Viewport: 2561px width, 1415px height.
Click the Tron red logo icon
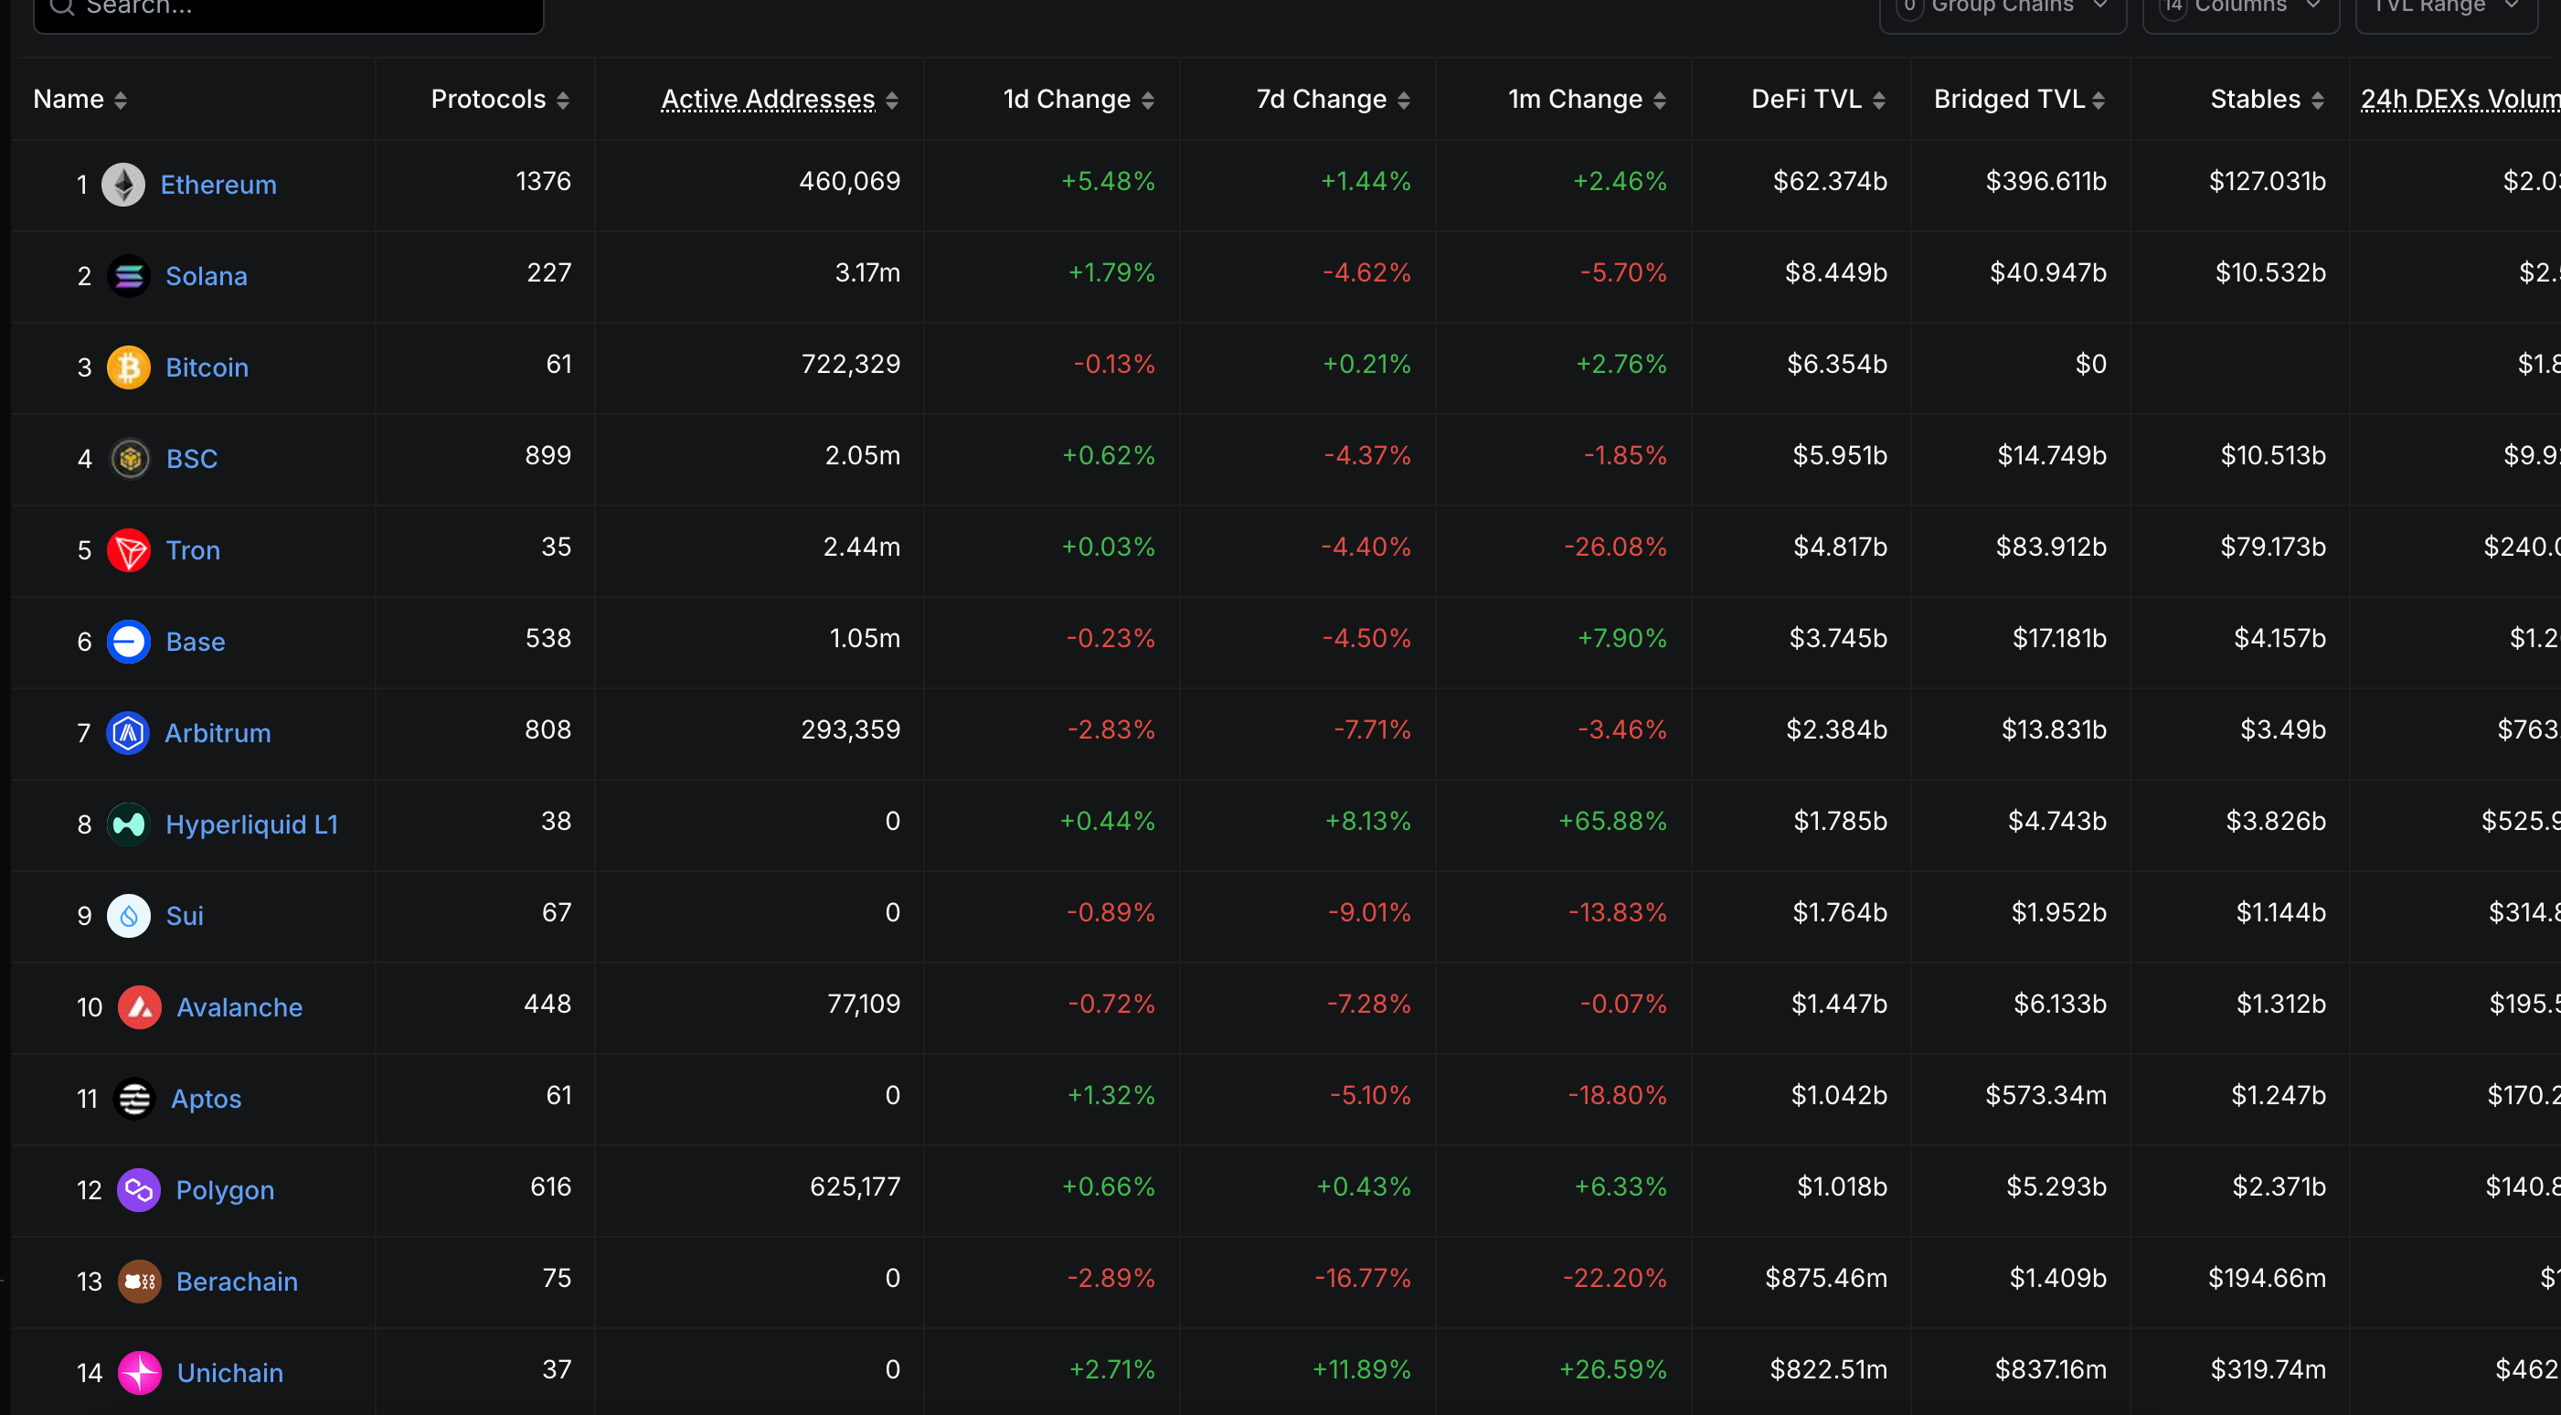(128, 551)
